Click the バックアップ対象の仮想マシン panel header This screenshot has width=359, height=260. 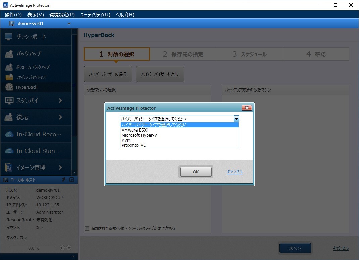pyautogui.click(x=286, y=90)
